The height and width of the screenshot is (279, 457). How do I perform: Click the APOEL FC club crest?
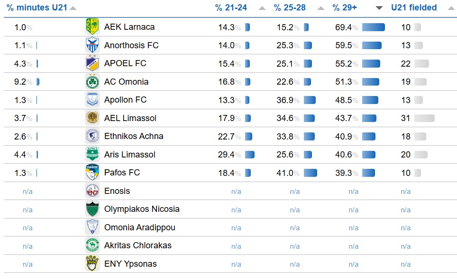92,63
